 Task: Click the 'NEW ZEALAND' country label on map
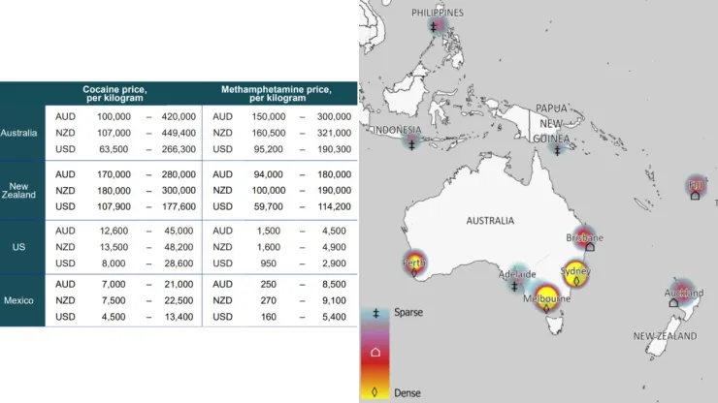pos(665,336)
